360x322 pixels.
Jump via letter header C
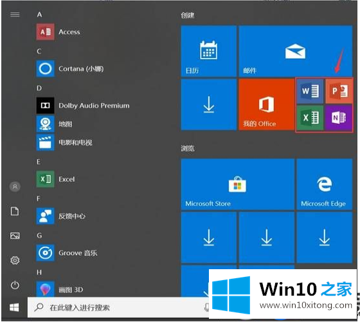coord(39,51)
